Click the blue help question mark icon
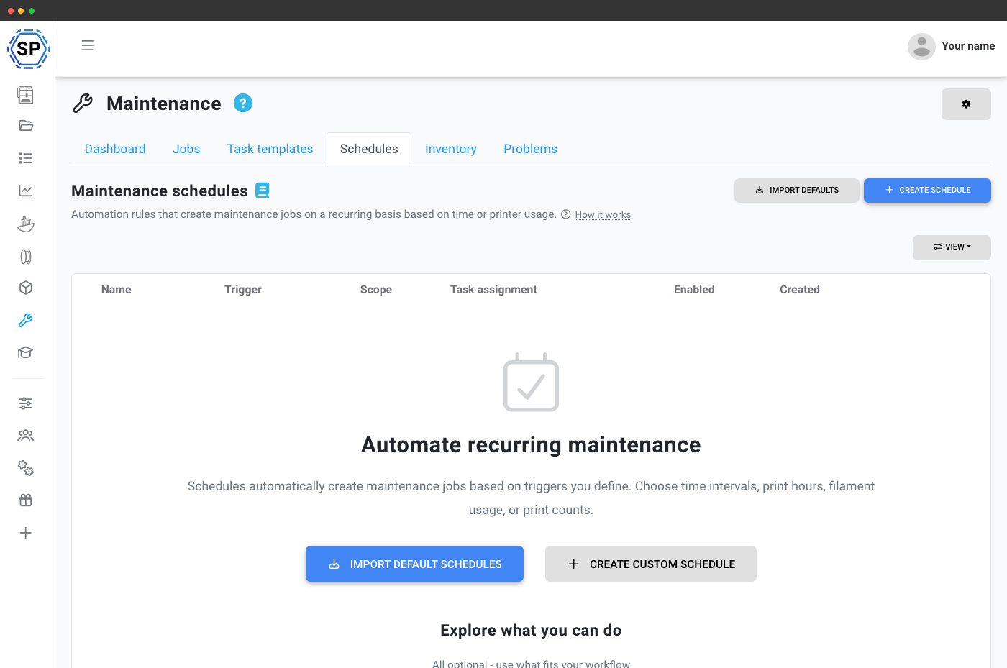Image resolution: width=1007 pixels, height=668 pixels. (x=243, y=104)
